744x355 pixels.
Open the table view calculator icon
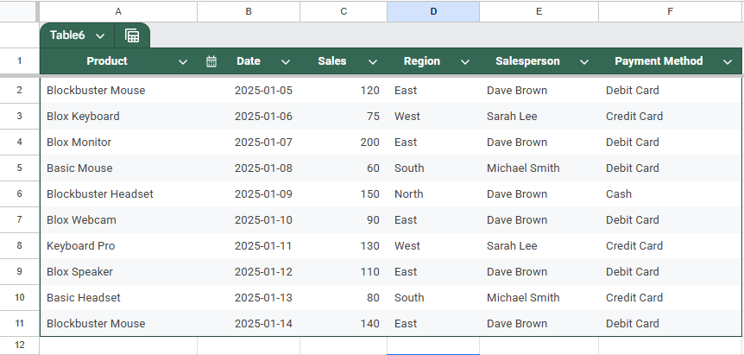(132, 35)
